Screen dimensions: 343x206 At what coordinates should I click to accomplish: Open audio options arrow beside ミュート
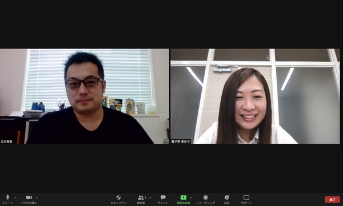pyautogui.click(x=15, y=197)
